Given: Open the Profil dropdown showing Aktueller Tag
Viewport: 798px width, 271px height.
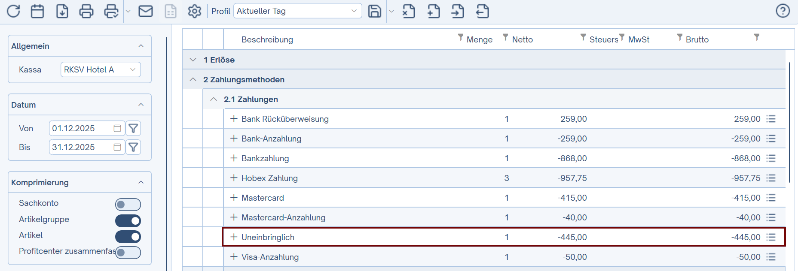Looking at the screenshot, I should click(297, 11).
